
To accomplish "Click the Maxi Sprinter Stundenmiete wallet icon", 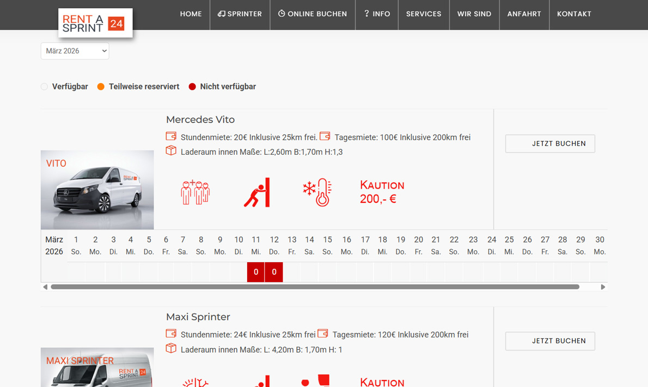I will [x=171, y=334].
